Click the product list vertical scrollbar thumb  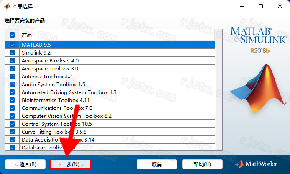pyautogui.click(x=219, y=55)
